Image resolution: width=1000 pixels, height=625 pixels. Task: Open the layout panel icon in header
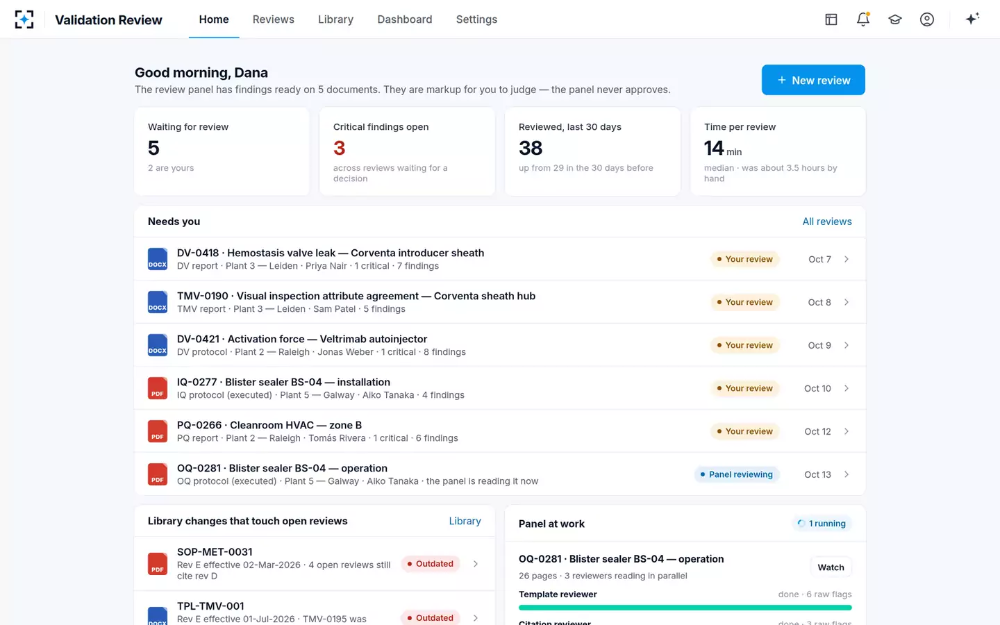[831, 19]
